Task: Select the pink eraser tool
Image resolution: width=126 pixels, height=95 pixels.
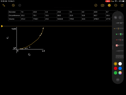Action: (x=120, y=45)
